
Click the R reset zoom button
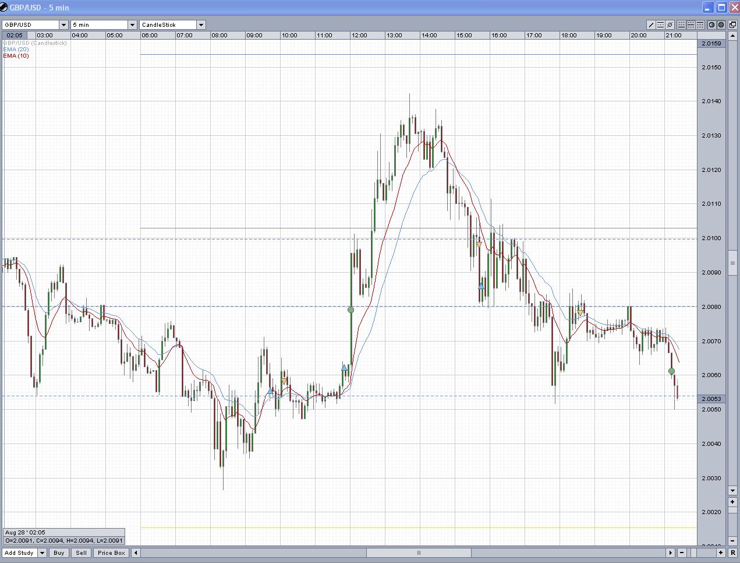[732, 553]
